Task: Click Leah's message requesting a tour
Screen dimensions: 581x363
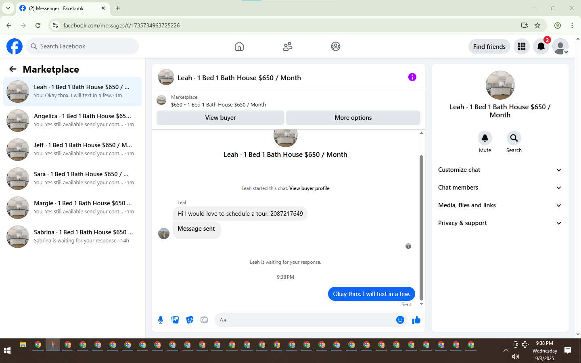Action: point(240,214)
